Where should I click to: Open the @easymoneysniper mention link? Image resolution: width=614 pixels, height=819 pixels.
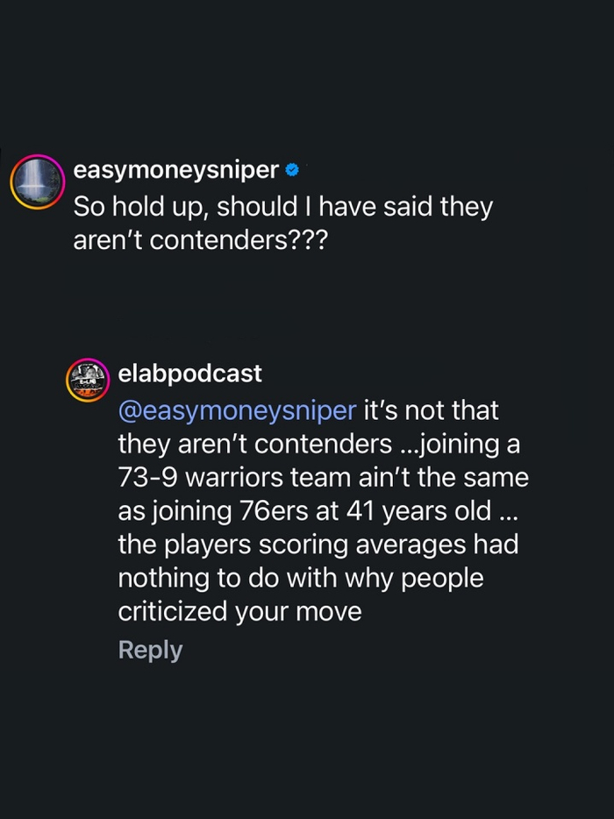pos(237,410)
